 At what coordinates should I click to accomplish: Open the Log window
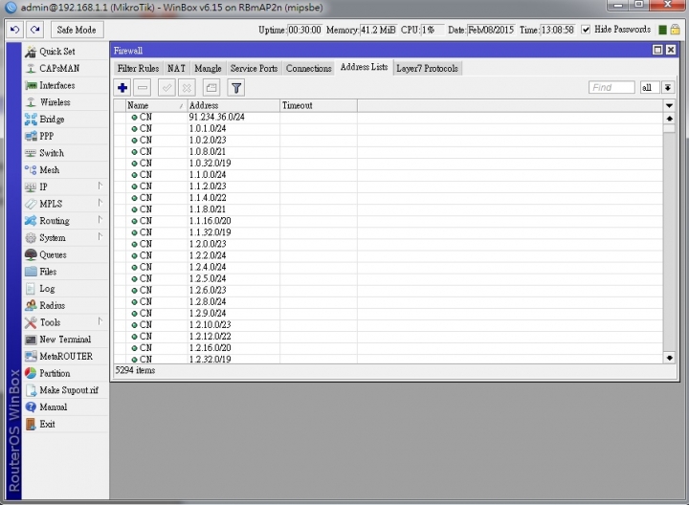pos(65,289)
